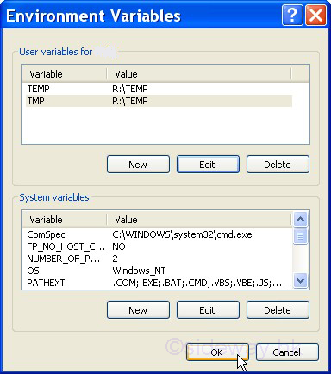
Task: Click the system variables scroll down arrow
Action: click(x=300, y=280)
